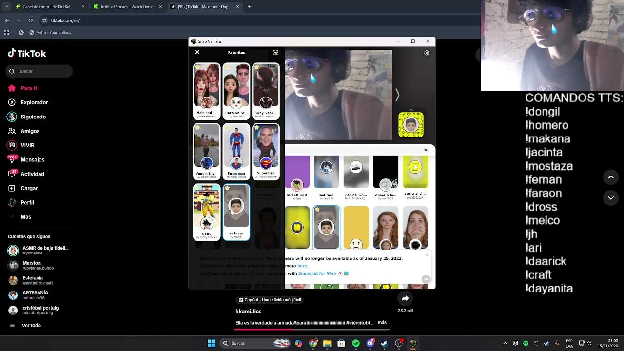Toggle favorite star on selected lens in results

pos(317,210)
